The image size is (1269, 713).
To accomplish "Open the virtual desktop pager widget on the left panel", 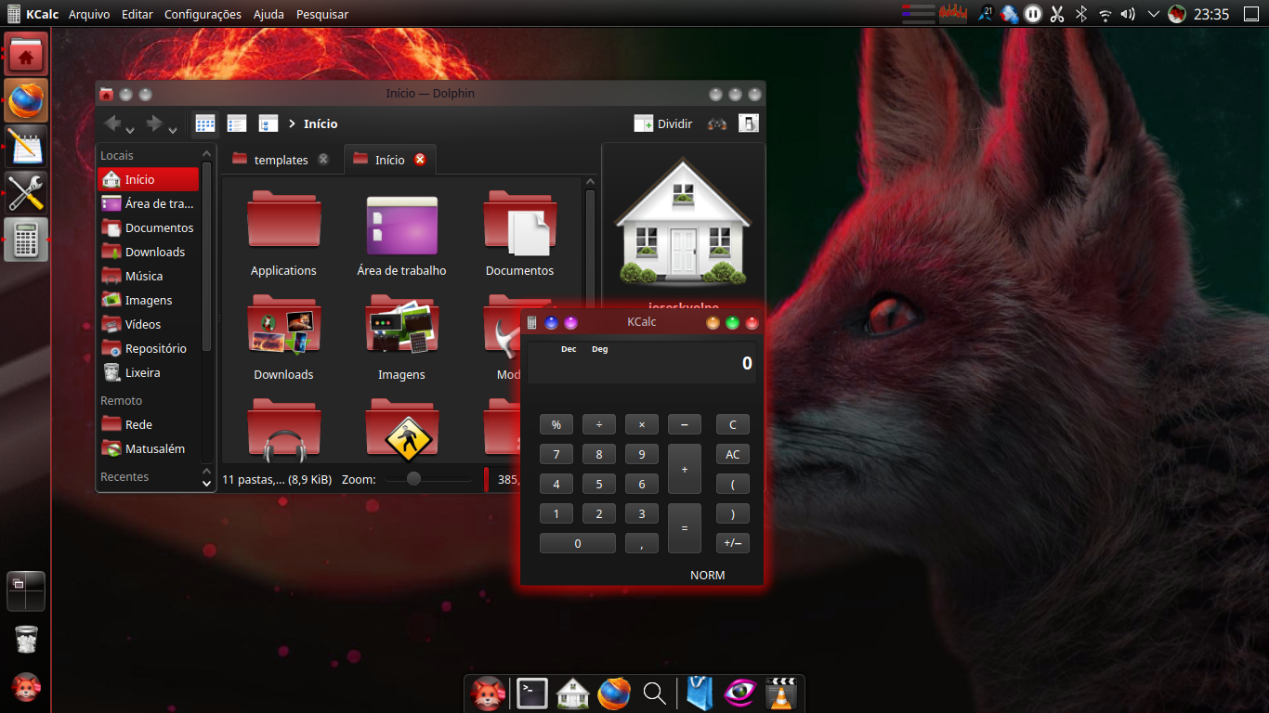I will pos(26,591).
